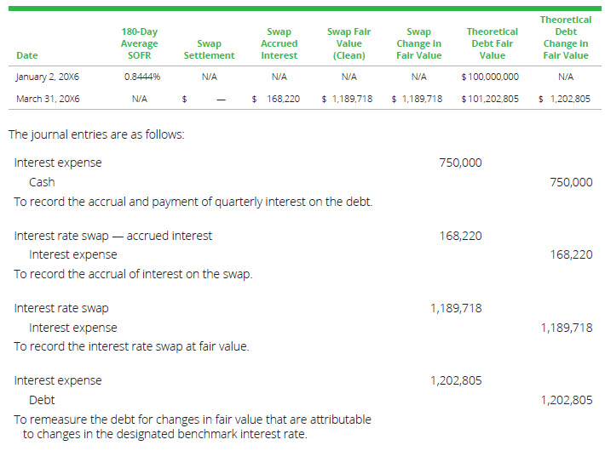
Task: Select the Theoretical Debt Fair Value header
Action: tap(493, 43)
